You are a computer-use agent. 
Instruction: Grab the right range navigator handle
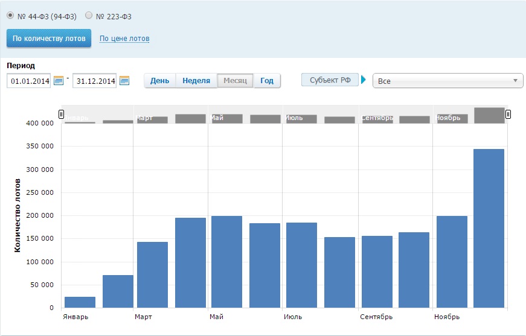coord(508,114)
